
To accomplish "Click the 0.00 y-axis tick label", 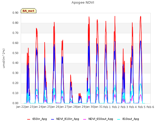I will click(x=16, y=103).
